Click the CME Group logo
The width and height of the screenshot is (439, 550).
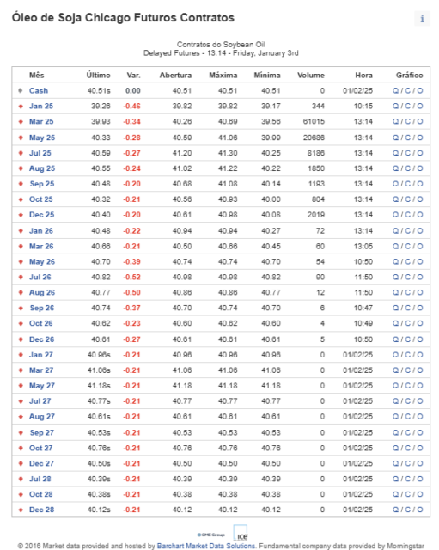(210, 535)
